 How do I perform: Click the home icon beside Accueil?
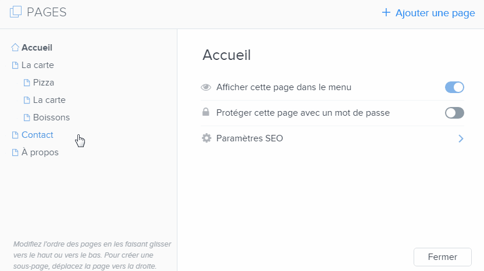tap(15, 48)
